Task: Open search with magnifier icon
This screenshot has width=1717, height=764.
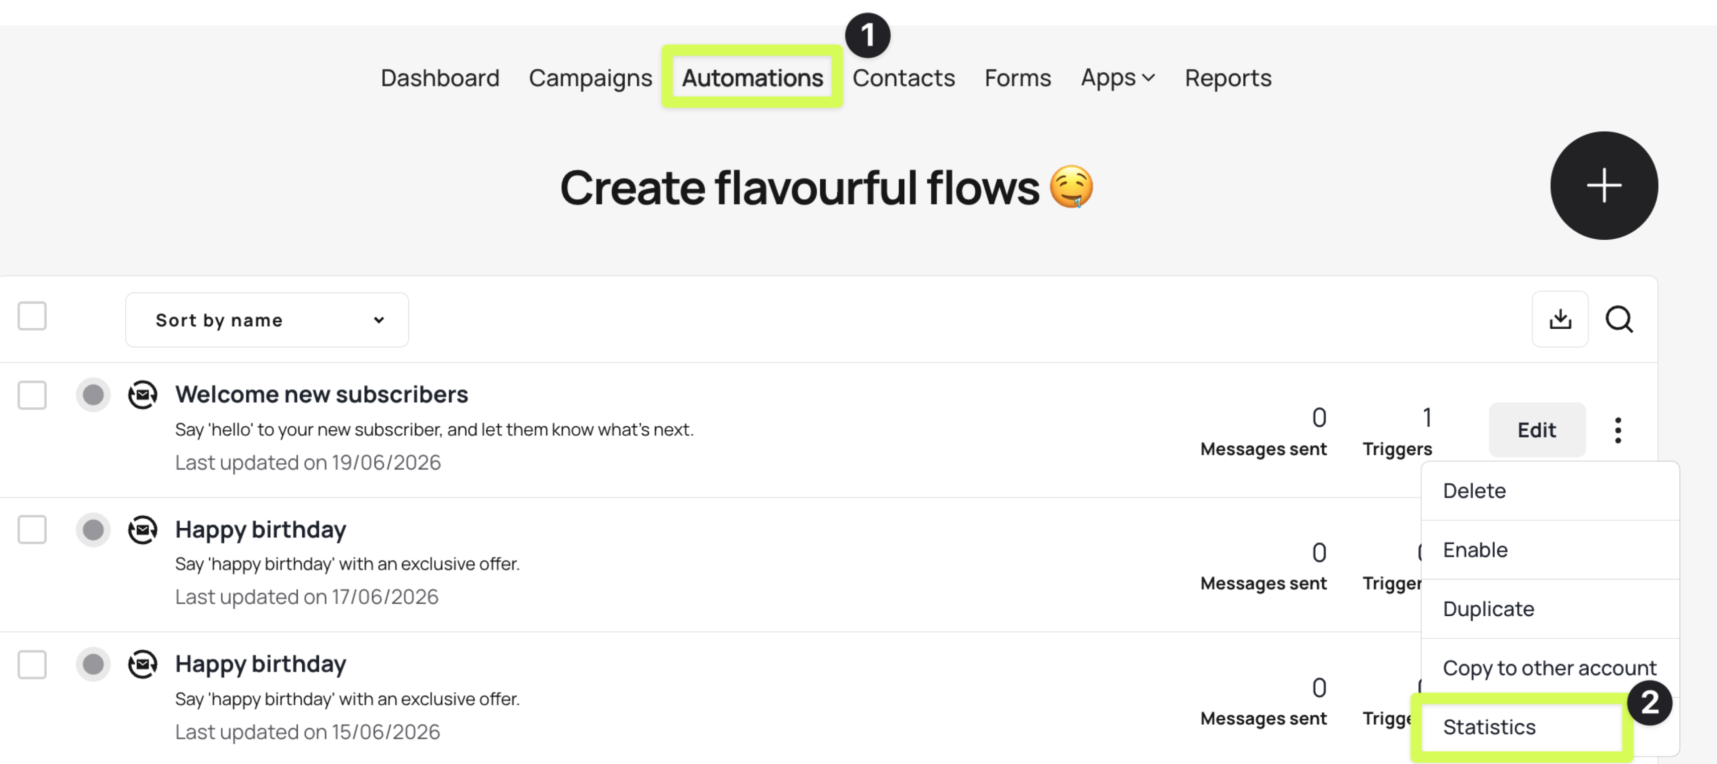Action: pos(1618,319)
